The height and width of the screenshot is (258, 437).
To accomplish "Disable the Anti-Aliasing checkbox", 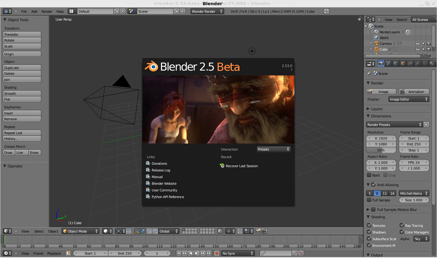I will pyautogui.click(x=373, y=184).
